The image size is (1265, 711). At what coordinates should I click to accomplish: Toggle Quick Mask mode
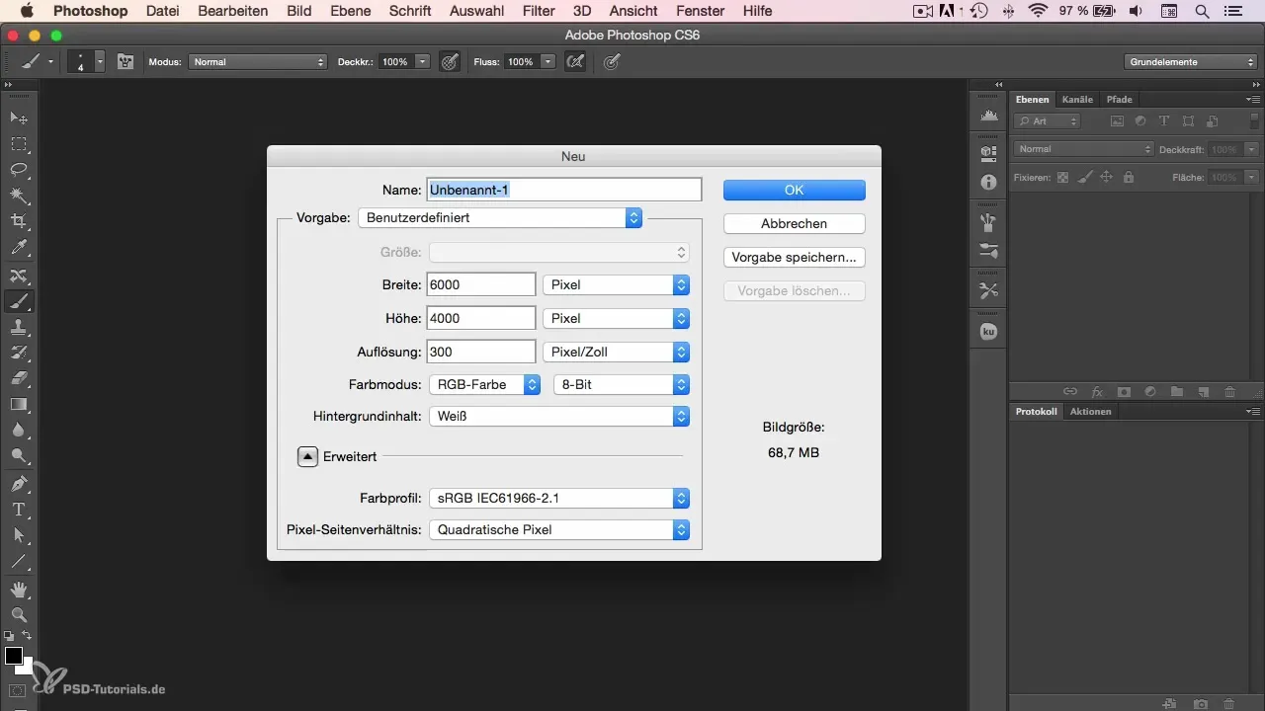pyautogui.click(x=18, y=690)
